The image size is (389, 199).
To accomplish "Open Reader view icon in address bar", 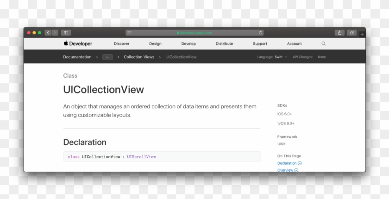I will click(x=129, y=33).
